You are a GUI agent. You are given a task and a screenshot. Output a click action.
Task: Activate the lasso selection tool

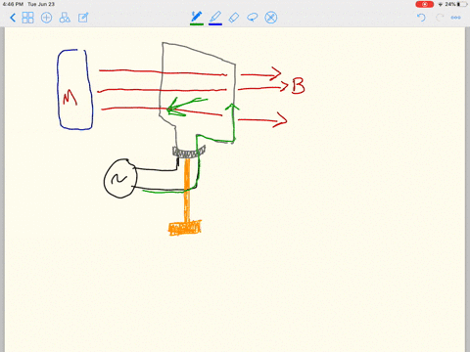[x=253, y=18]
